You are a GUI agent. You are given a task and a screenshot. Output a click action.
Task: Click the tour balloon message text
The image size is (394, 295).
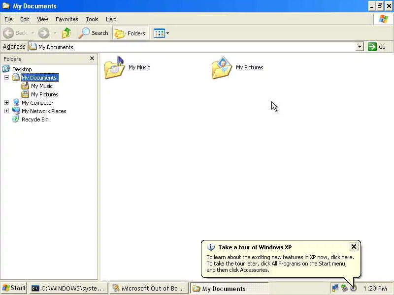280,264
